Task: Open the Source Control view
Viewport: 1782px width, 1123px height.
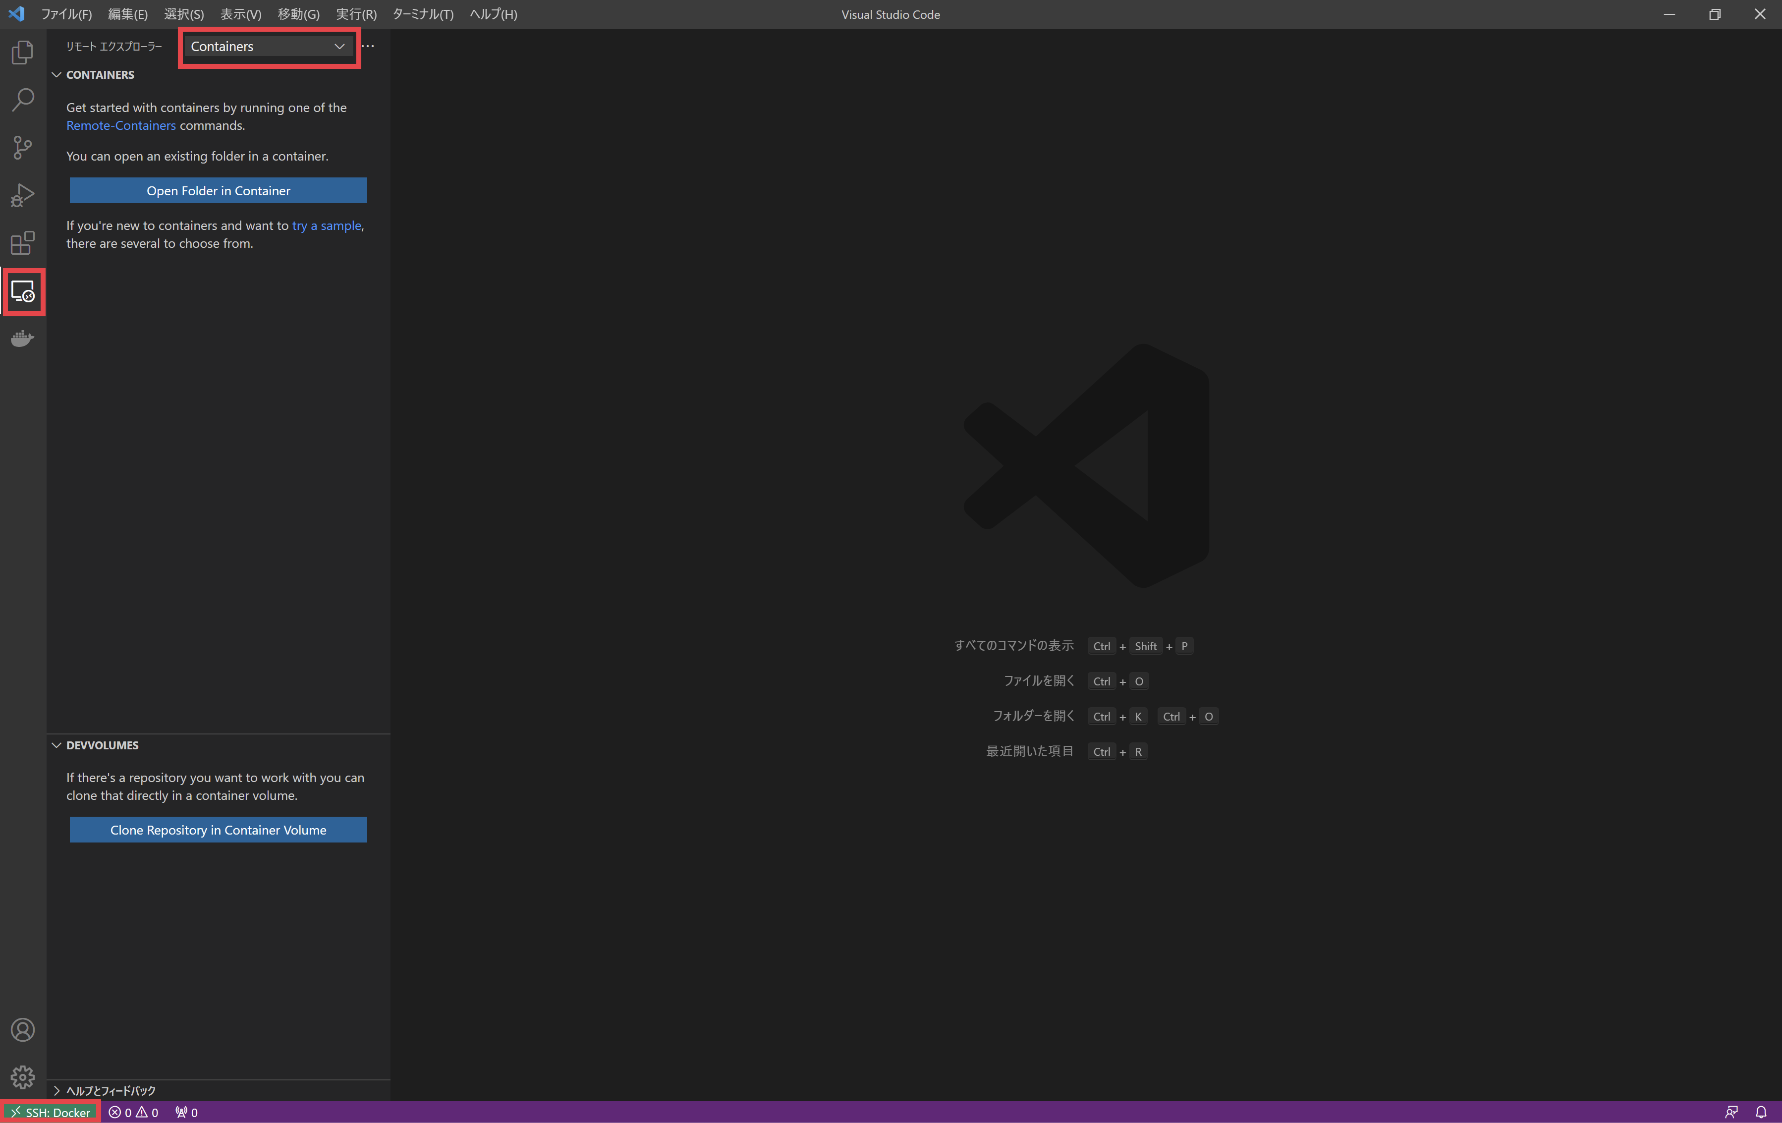Action: click(22, 147)
